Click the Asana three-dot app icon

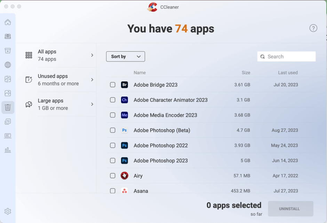tap(125, 191)
